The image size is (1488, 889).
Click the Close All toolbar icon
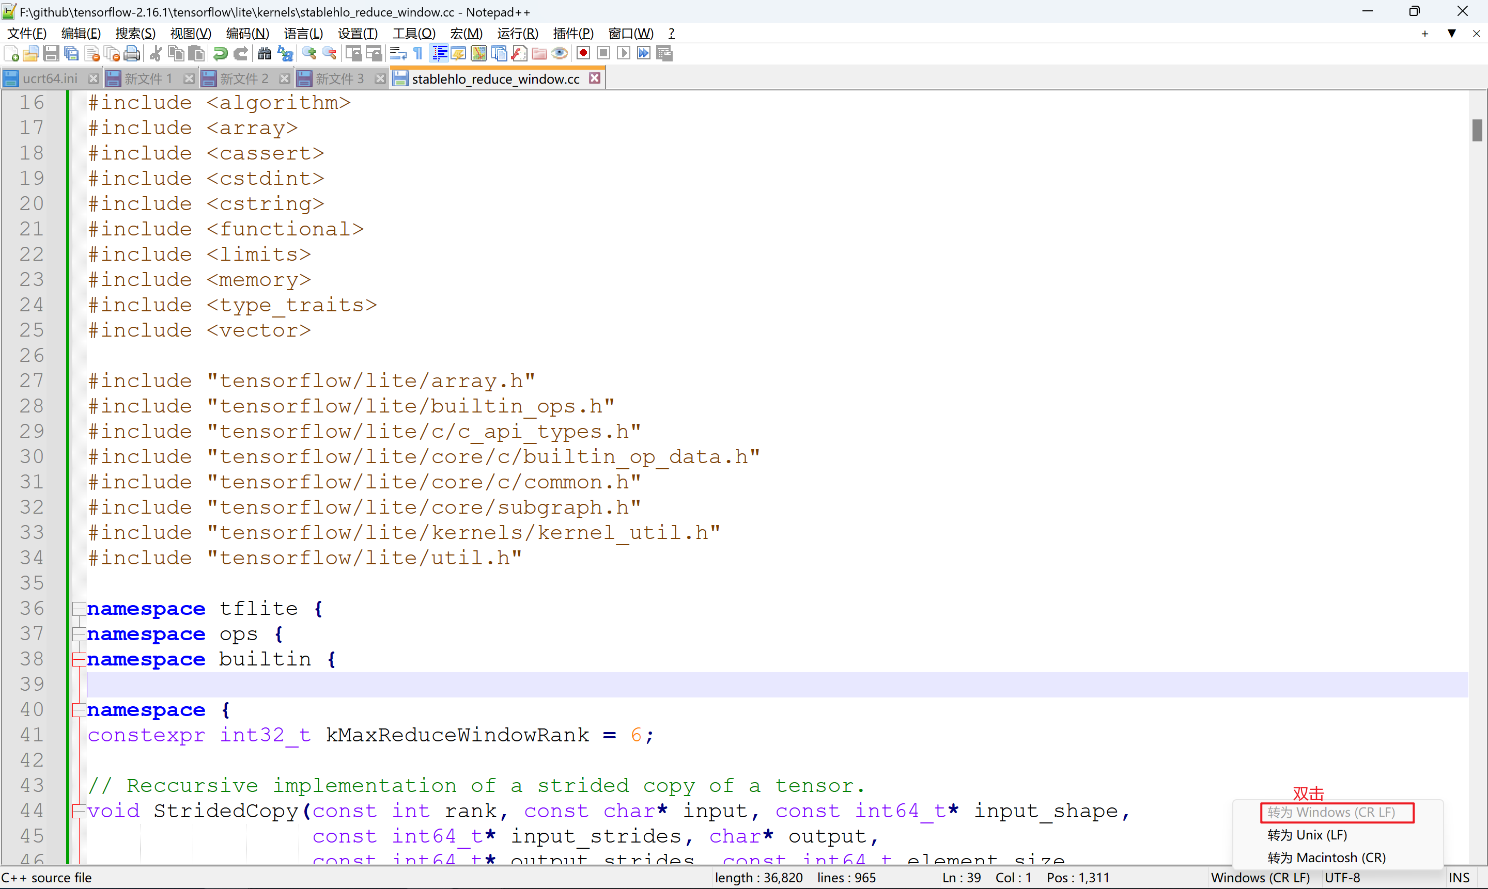[x=112, y=54]
